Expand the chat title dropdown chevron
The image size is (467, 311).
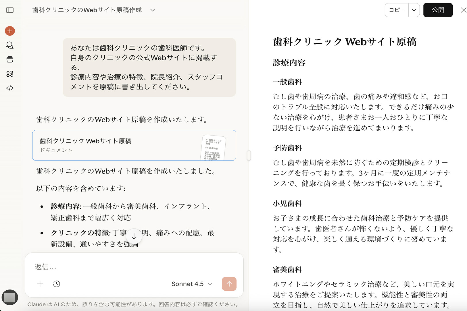coord(153,10)
